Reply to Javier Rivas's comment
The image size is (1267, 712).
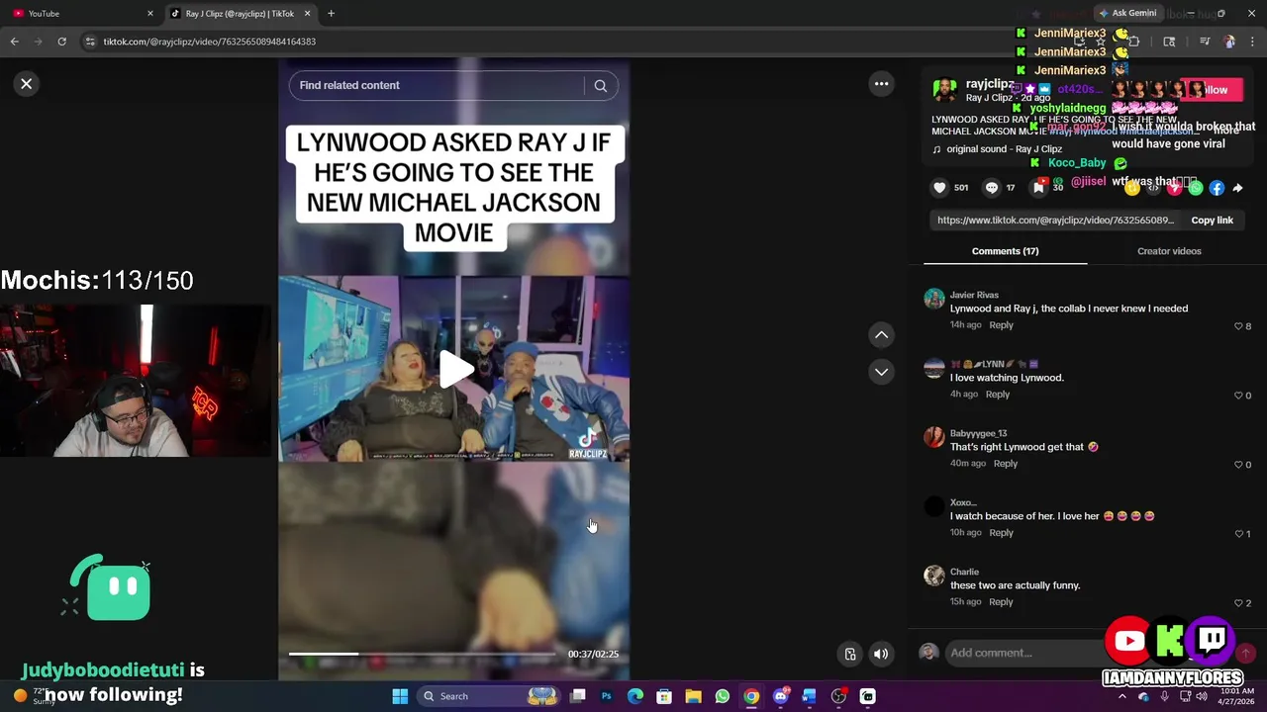pos(1001,325)
